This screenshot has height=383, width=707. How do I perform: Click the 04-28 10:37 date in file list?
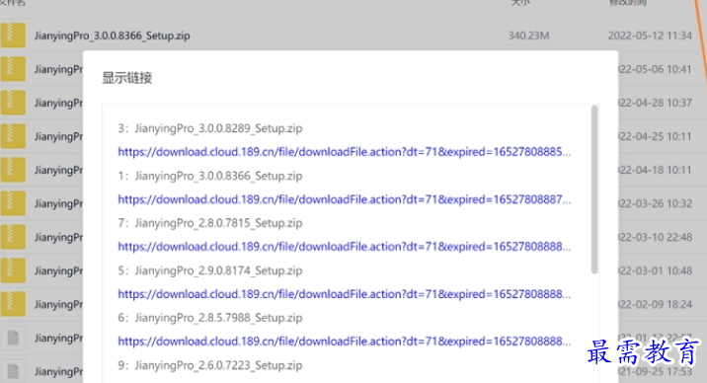point(655,103)
